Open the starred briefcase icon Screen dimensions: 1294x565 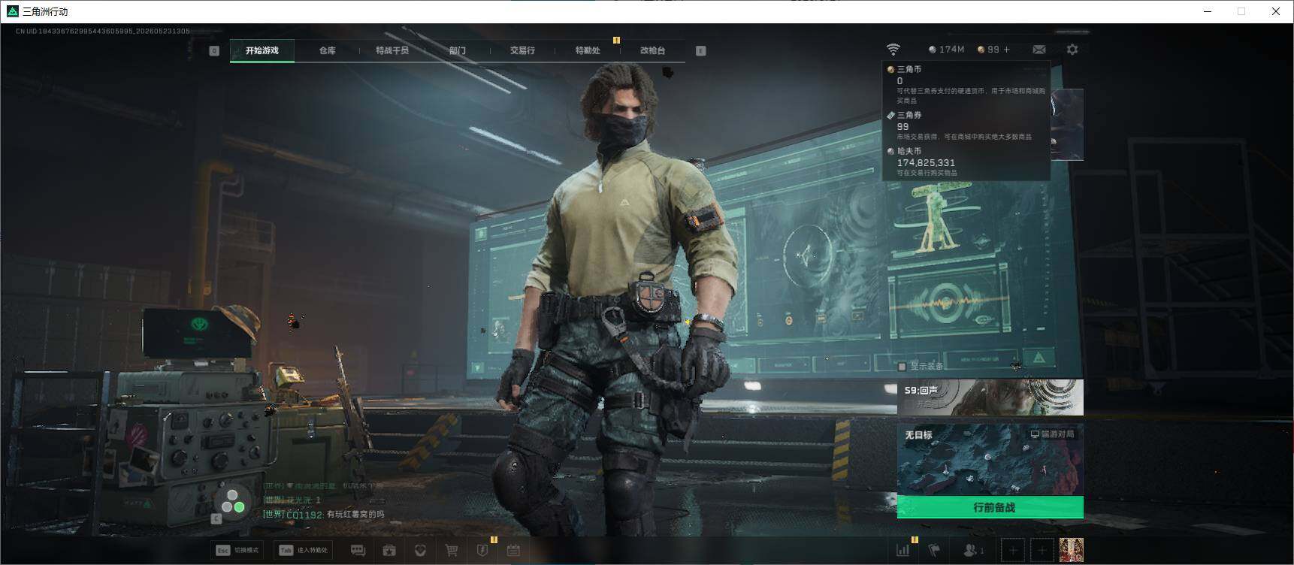pos(389,551)
